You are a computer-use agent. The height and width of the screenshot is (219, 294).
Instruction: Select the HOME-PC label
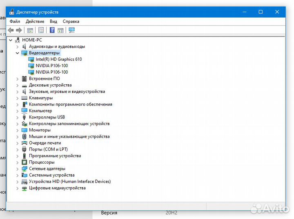(x=32, y=40)
